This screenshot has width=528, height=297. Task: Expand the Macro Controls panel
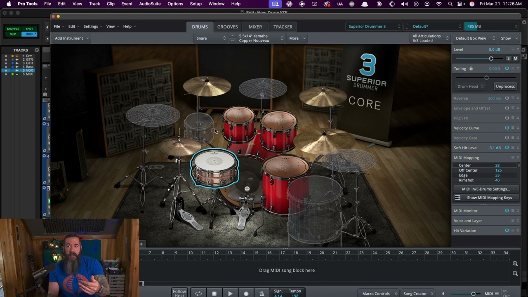tap(379, 293)
